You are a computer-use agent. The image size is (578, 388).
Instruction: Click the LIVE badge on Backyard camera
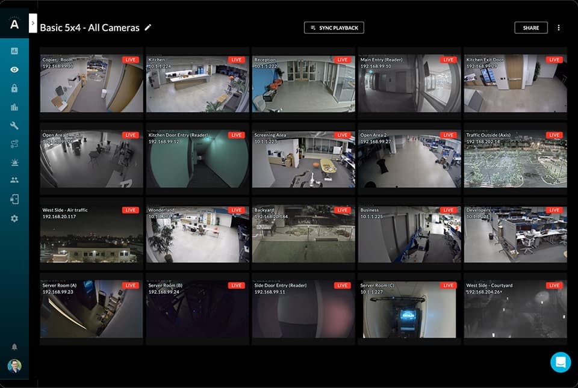[x=343, y=210]
